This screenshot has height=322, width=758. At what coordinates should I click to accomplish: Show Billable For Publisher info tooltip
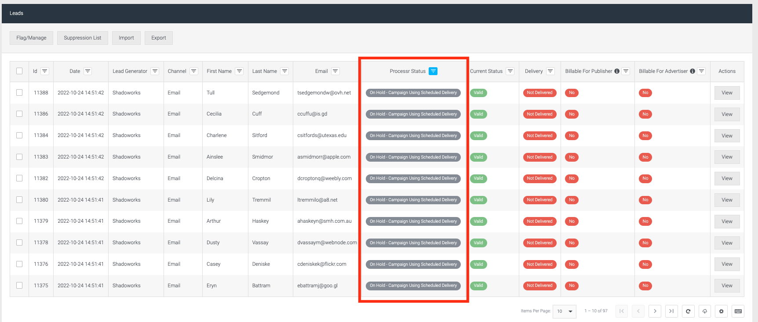(617, 71)
